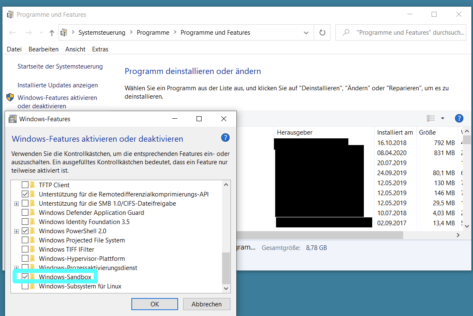
Task: Open Installierte Updates anzeigen link
Action: coord(58,85)
